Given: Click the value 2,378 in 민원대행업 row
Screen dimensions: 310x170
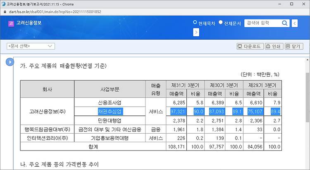Looking at the screenshot, I should [x=179, y=120].
